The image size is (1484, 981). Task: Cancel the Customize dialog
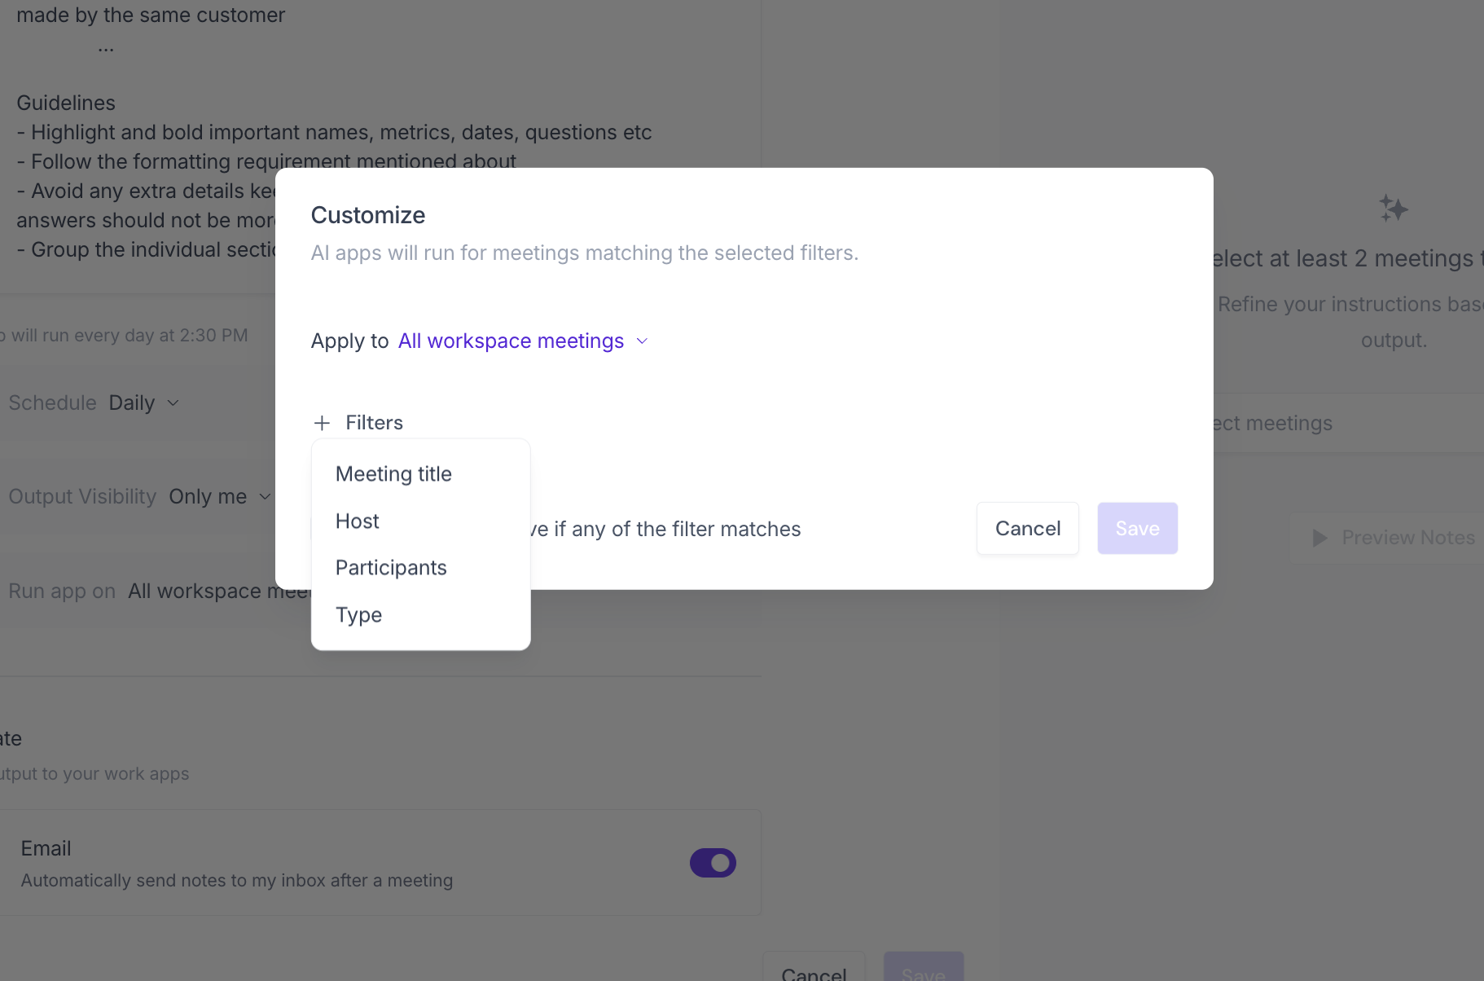[x=1027, y=528]
